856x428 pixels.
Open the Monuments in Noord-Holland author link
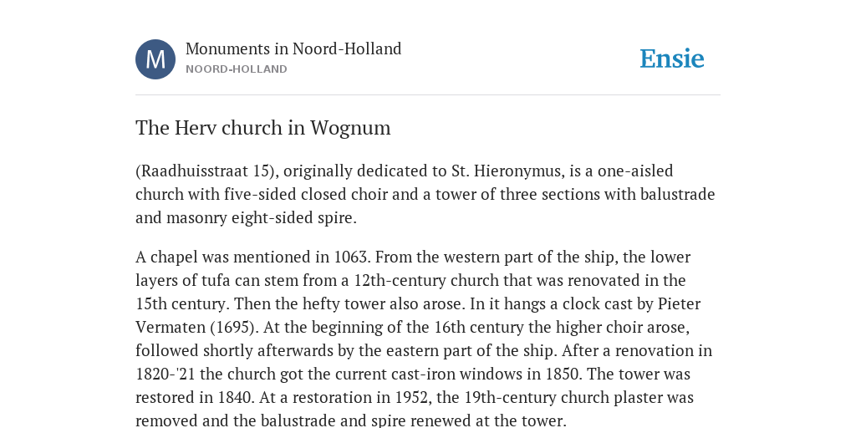point(293,48)
